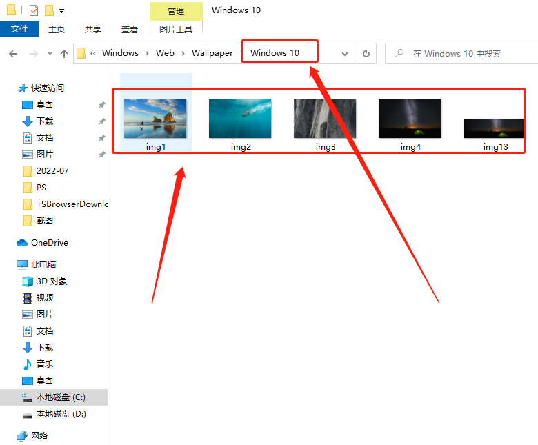
Task: Open the 文件 menu
Action: click(19, 29)
